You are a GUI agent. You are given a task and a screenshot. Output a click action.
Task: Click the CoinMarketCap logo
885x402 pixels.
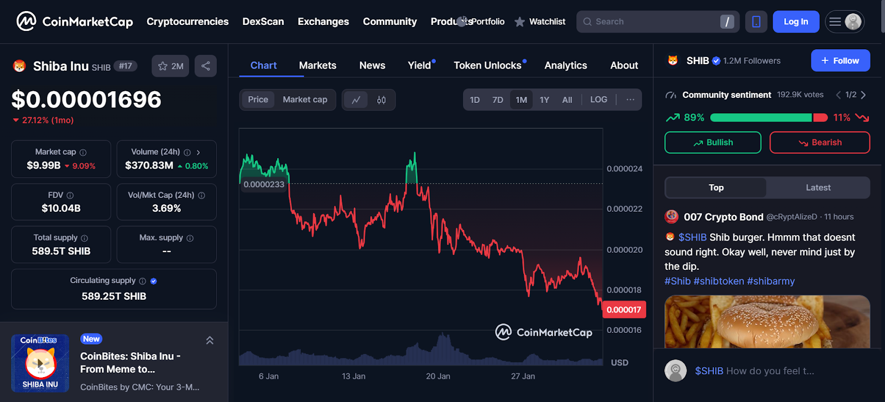tap(75, 22)
